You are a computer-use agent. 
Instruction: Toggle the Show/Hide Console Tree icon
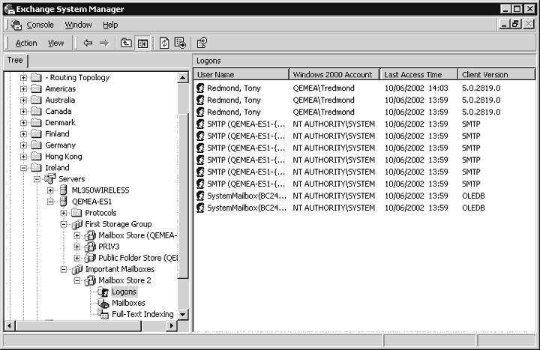point(142,43)
